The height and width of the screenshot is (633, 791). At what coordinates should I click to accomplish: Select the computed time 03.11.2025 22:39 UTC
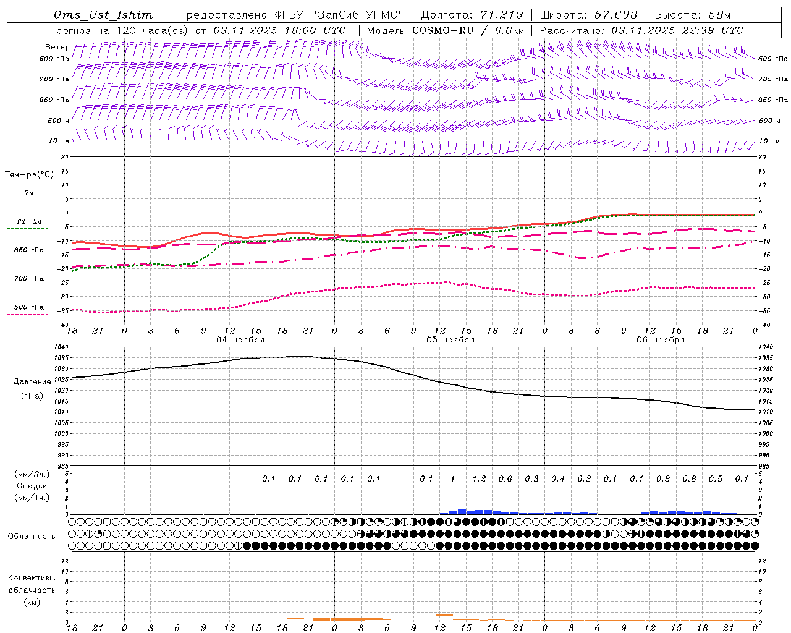tap(677, 30)
